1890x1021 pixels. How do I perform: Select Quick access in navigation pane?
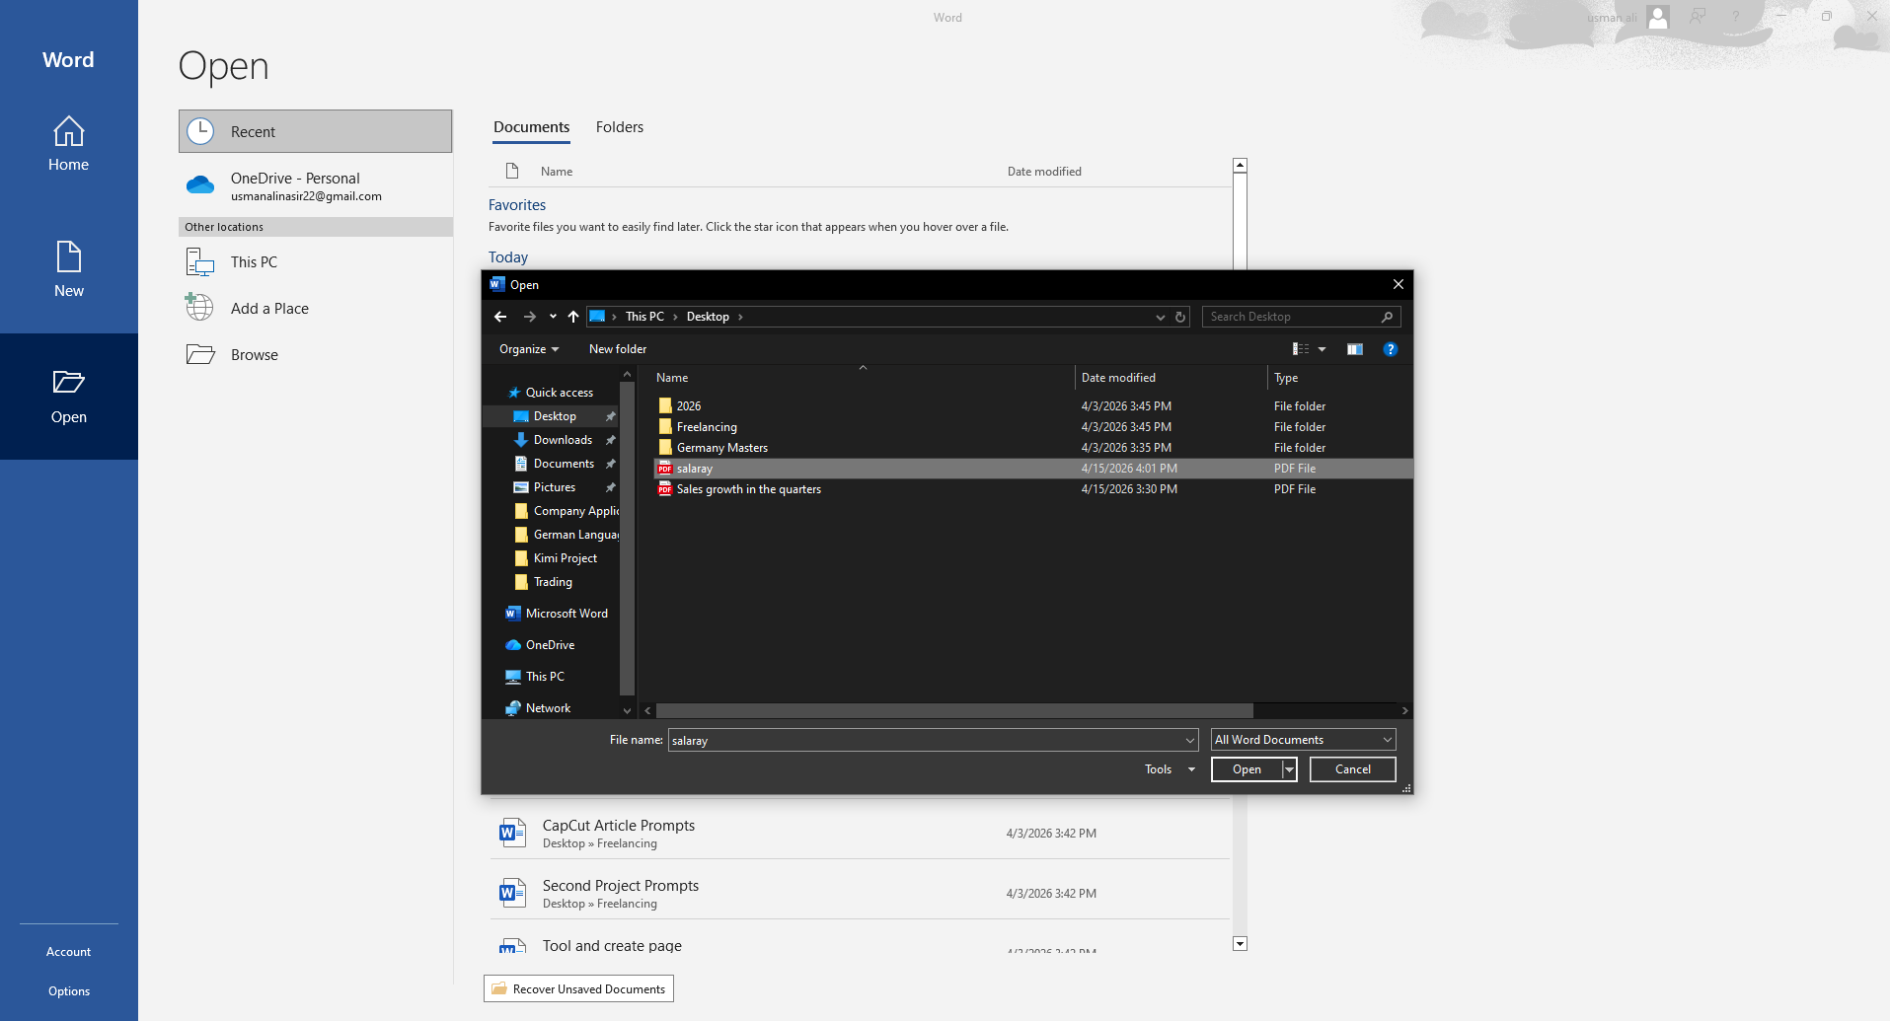559,393
